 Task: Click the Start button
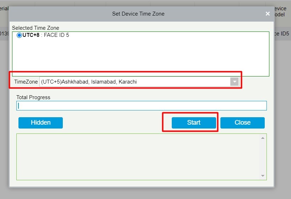[194, 123]
